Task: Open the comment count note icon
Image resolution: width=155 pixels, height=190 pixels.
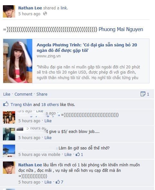Action: [x=143, y=94]
